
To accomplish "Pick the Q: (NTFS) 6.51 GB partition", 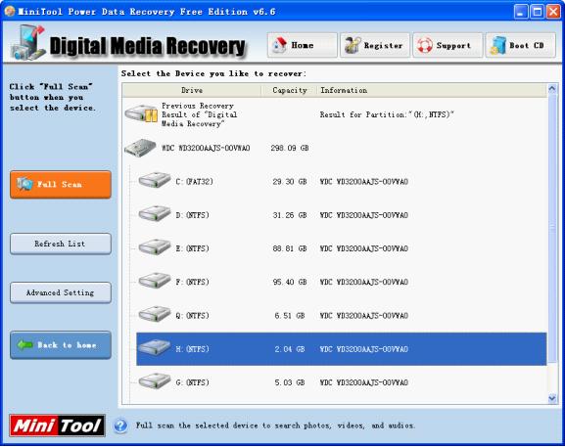I will tap(341, 315).
